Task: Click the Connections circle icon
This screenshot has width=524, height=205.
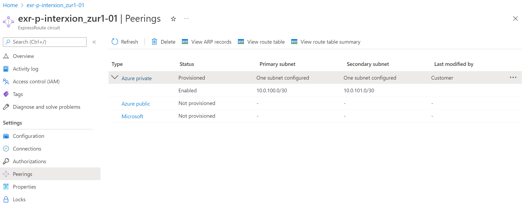Action: pos(6,149)
